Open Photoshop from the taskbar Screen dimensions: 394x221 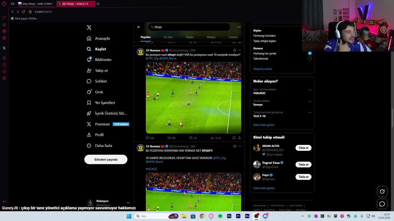229,216
